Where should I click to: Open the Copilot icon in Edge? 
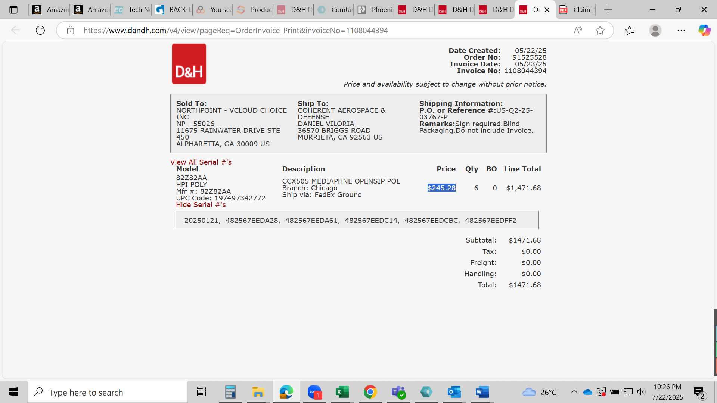[x=704, y=30]
